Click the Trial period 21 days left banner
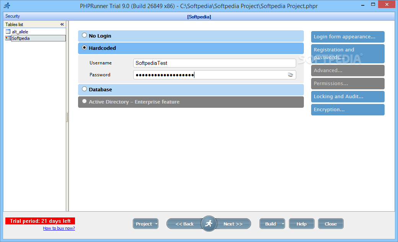 coord(40,221)
